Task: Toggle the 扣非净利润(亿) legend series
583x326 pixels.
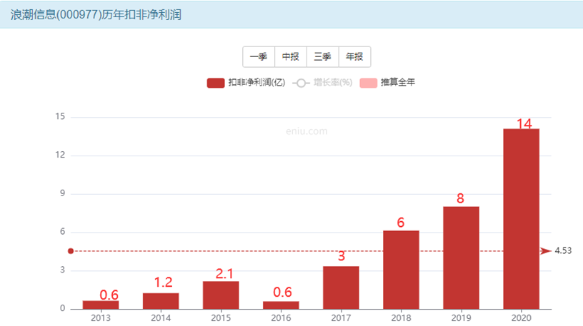Action: 246,83
